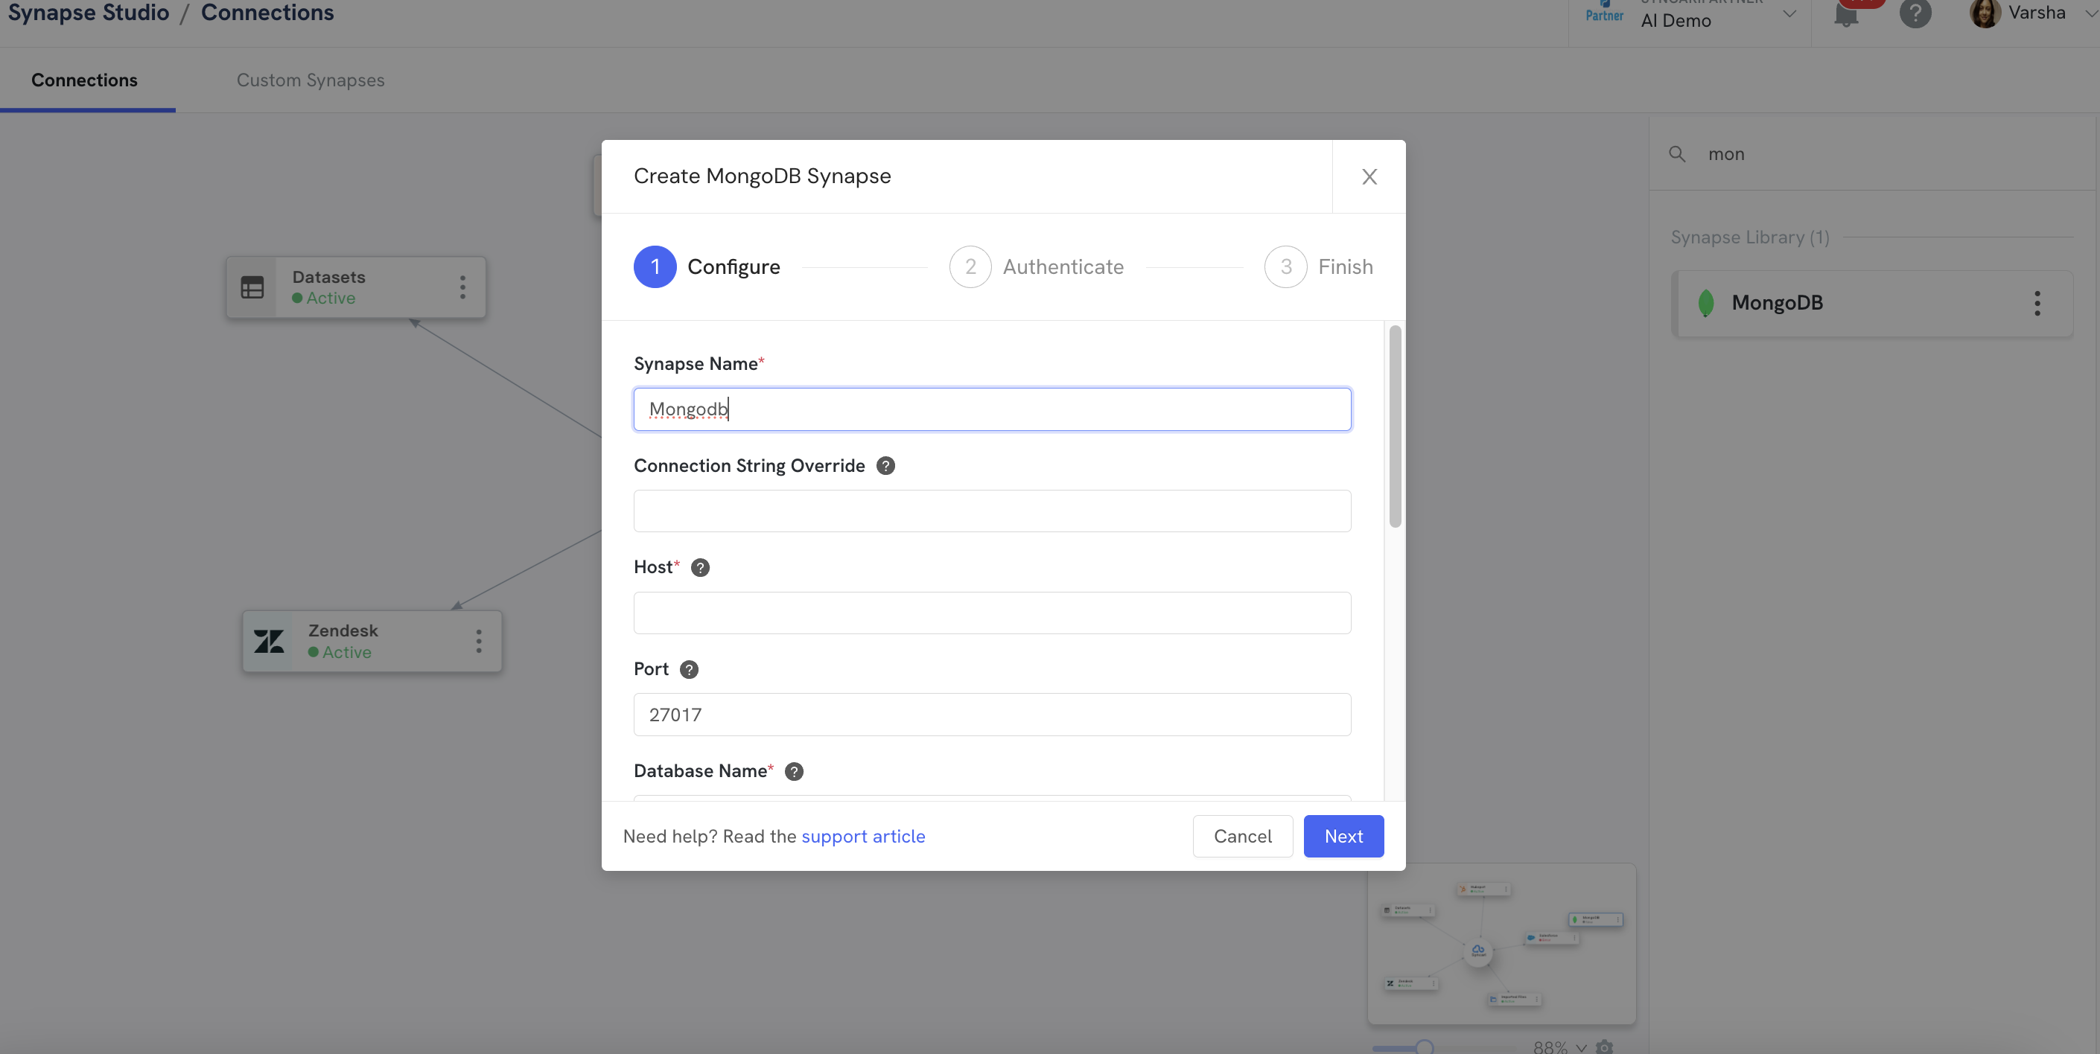The image size is (2100, 1054).
Task: Focus the Synapse Name input field
Action: pos(992,409)
